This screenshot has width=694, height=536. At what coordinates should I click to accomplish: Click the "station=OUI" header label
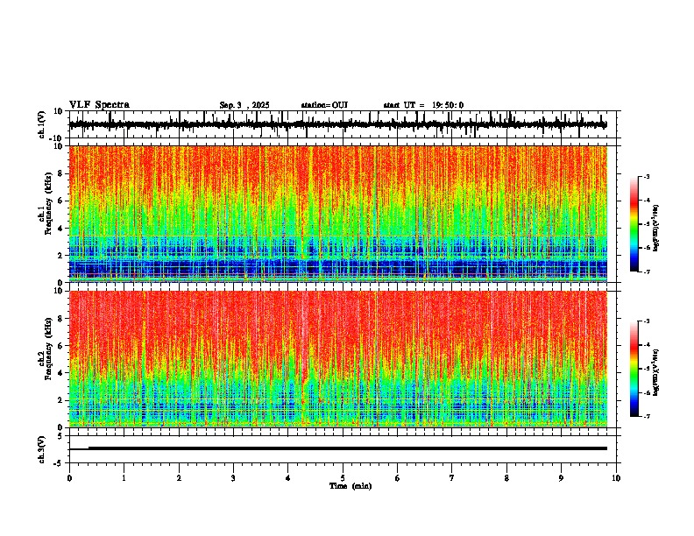[x=324, y=105]
